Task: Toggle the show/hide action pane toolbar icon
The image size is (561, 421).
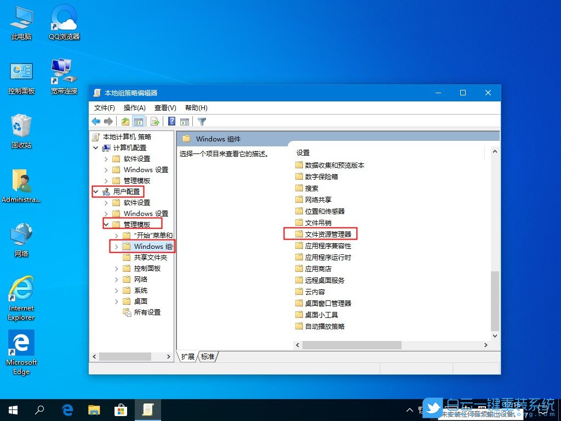Action: coord(186,121)
